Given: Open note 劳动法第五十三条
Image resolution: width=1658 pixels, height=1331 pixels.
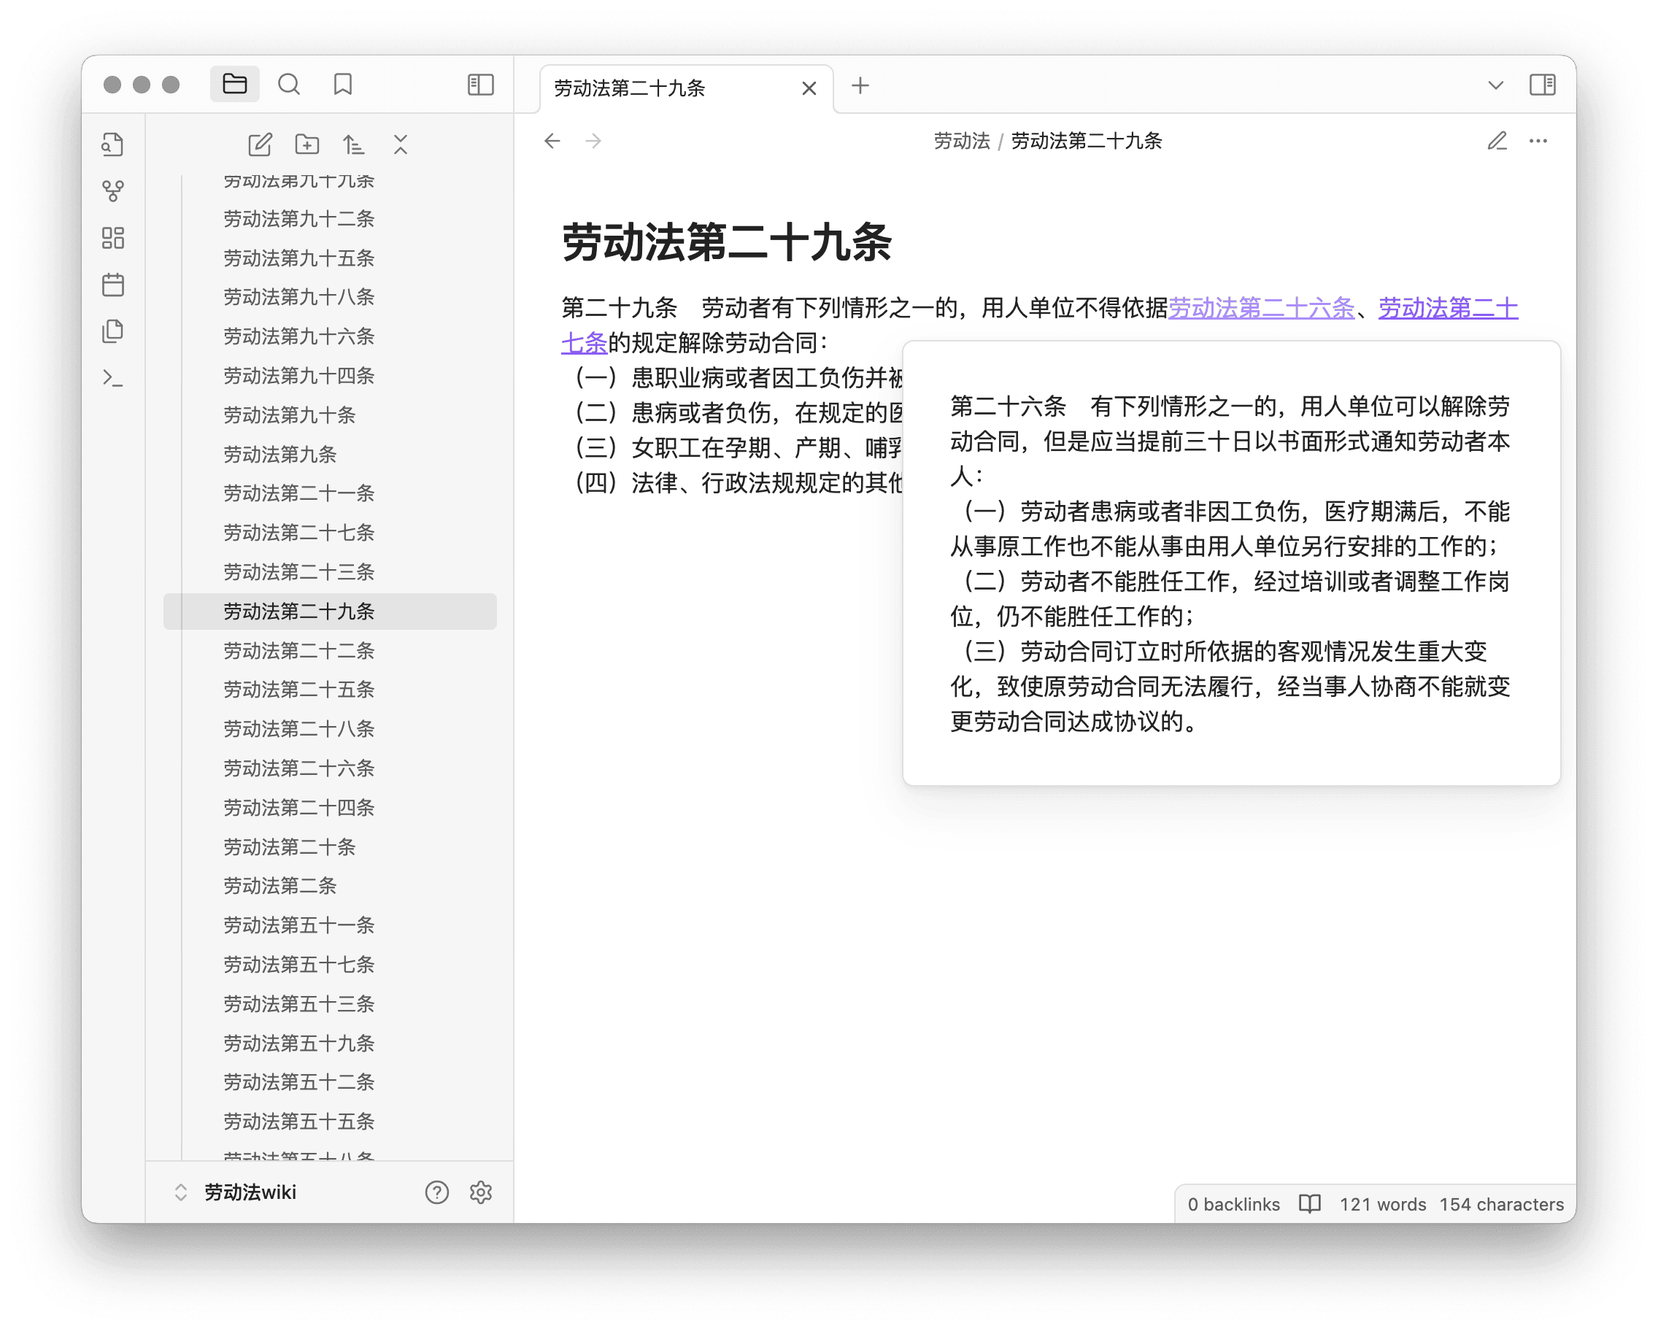Looking at the screenshot, I should (x=330, y=1003).
